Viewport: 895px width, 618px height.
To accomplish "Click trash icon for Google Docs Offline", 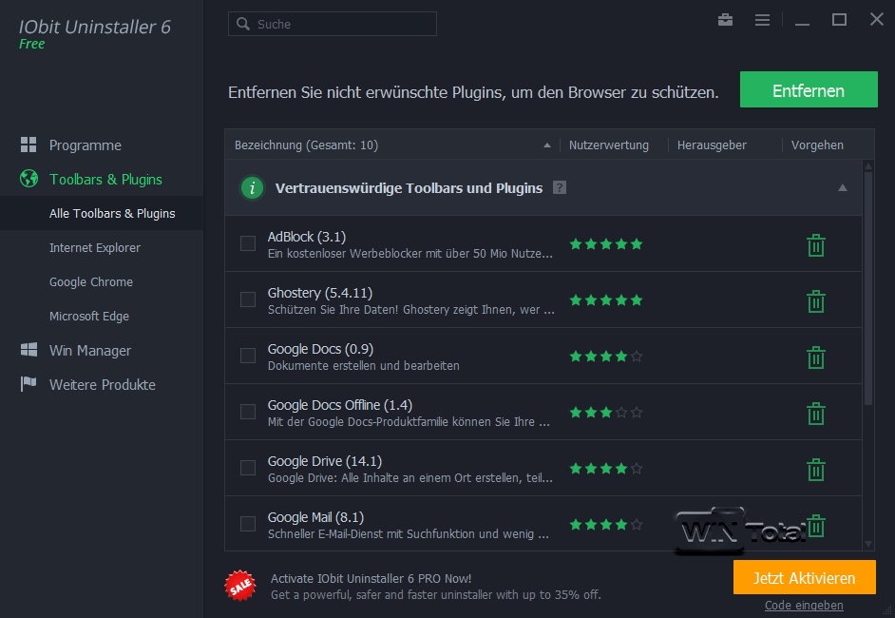I will tap(815, 414).
